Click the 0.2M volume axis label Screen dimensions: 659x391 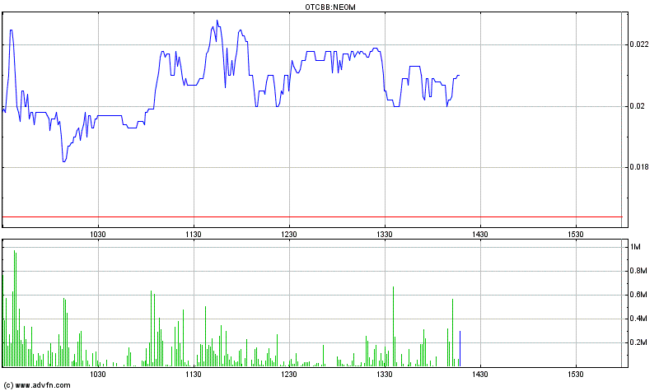[638, 342]
